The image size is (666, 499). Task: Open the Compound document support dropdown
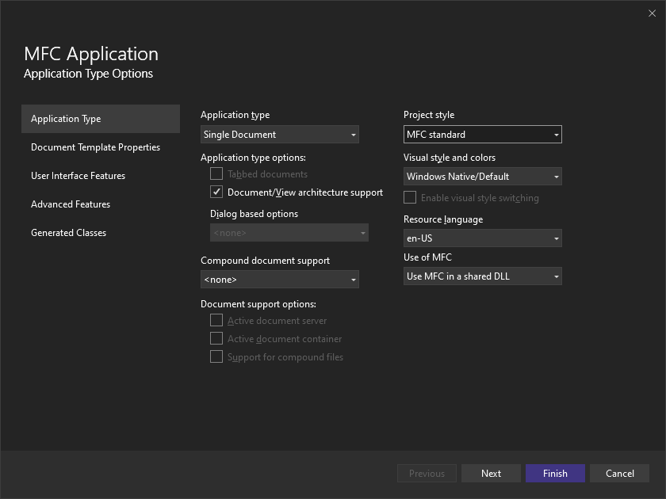279,279
